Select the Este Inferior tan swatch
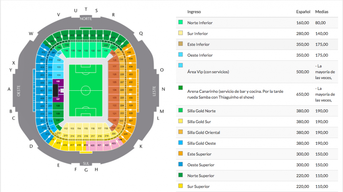The image size is (343, 192). pyautogui.click(x=181, y=44)
